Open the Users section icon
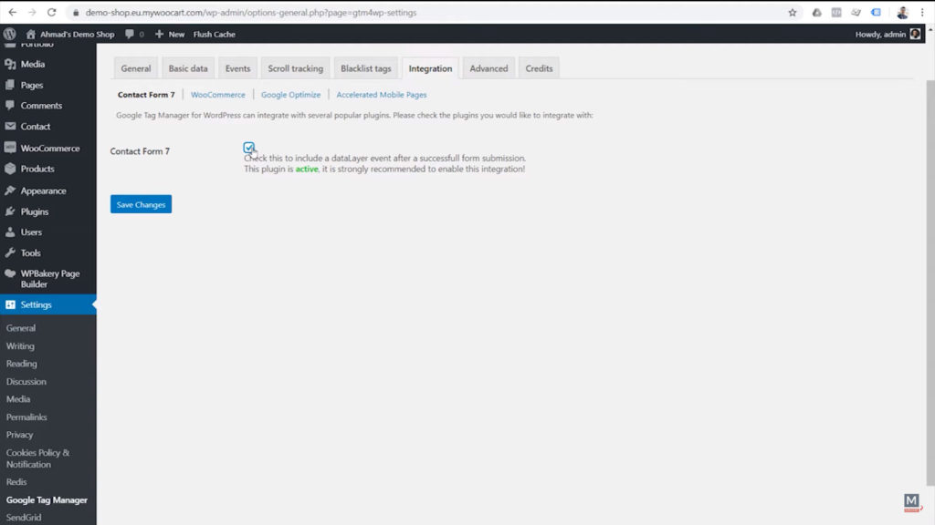Screen dimensions: 935x525 click(x=13, y=232)
